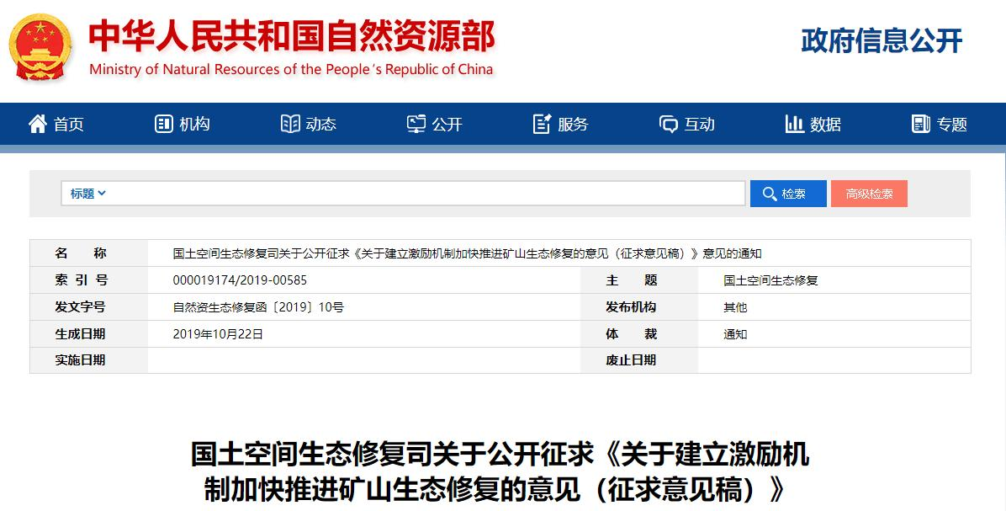Screen dimensions: 1006x511
Task: Click the document name in 名称 row
Action: [467, 253]
